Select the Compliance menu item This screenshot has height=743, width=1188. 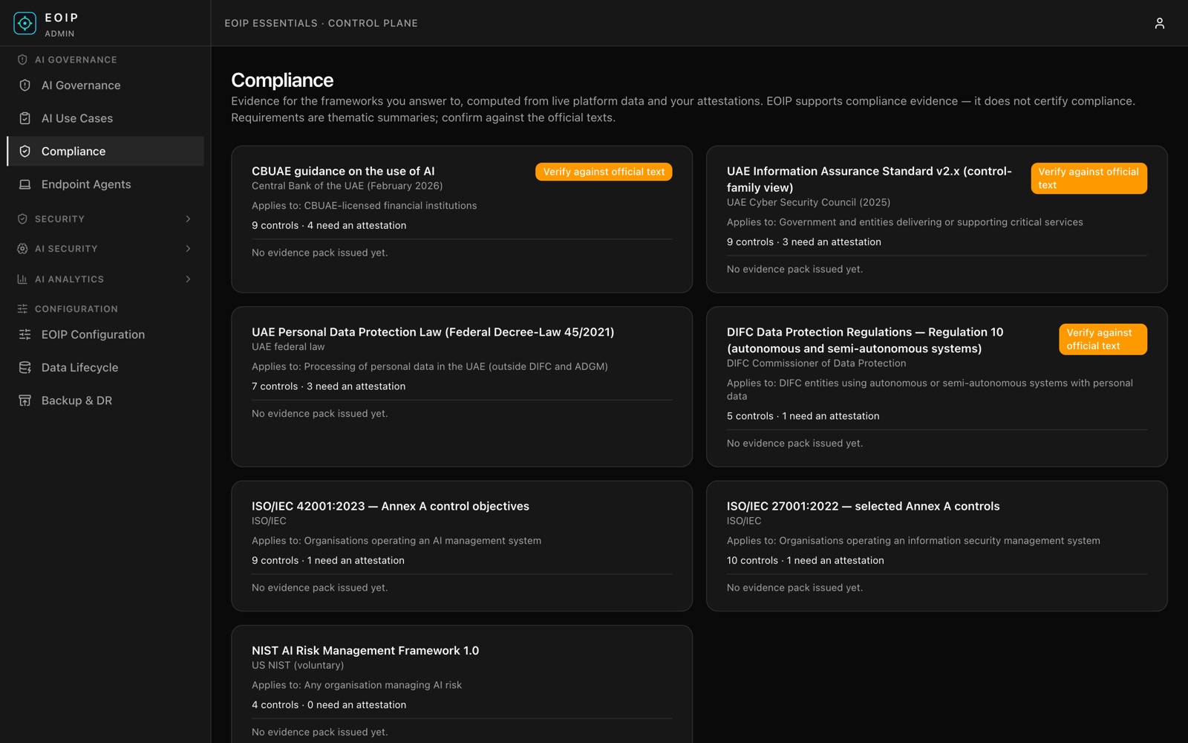(x=105, y=152)
